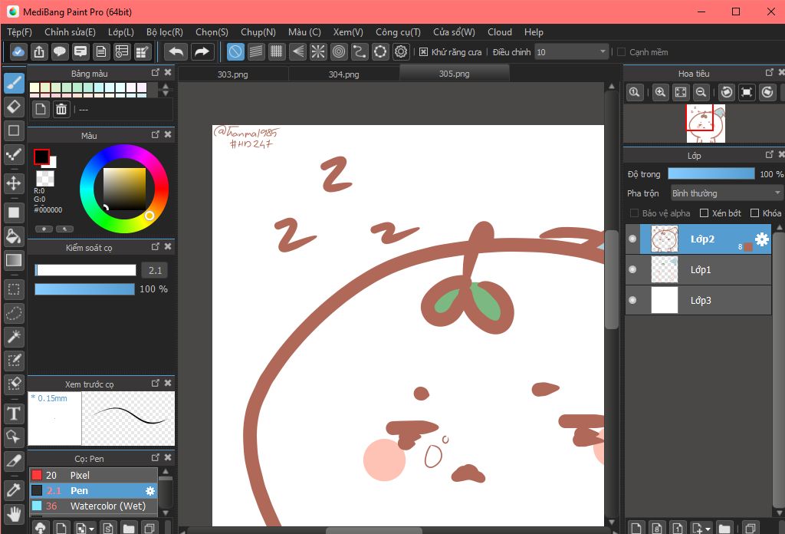Click the black foreground color swatch
Screen dimensions: 785x534
pos(41,157)
